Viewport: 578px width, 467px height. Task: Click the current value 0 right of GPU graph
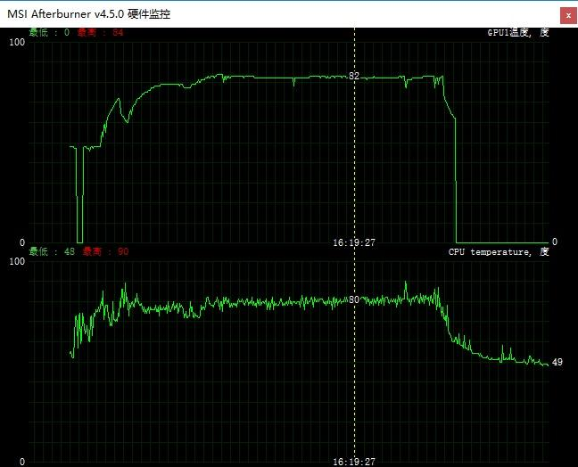[554, 242]
